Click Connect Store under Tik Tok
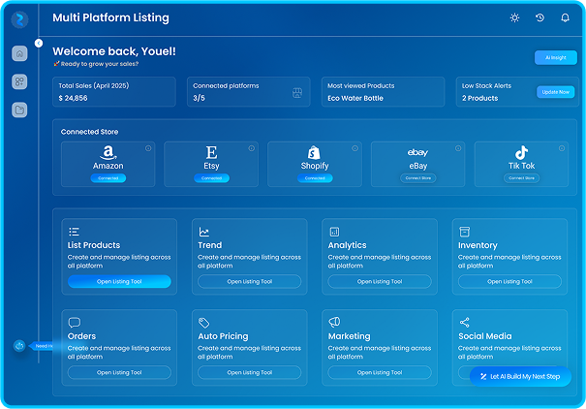The image size is (586, 409). click(x=521, y=178)
